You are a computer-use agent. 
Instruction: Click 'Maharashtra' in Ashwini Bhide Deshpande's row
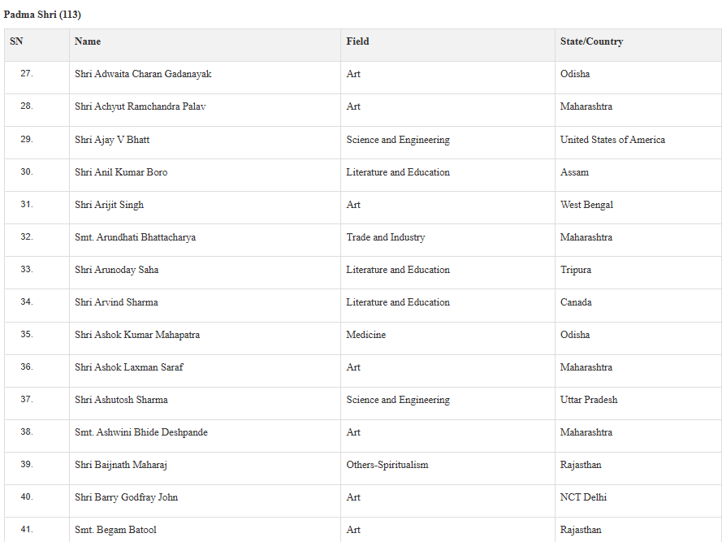click(x=586, y=432)
